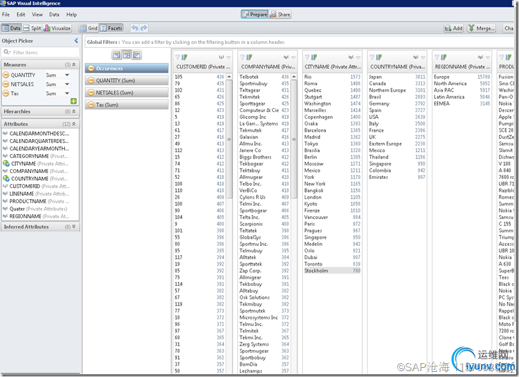Click COUNTRYNAME globe attribute icon
Image resolution: width=519 pixels, height=377 pixels.
pos(6,178)
